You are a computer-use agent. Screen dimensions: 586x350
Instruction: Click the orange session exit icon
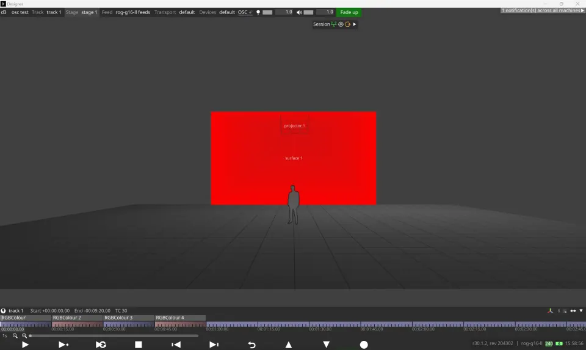pos(348,24)
